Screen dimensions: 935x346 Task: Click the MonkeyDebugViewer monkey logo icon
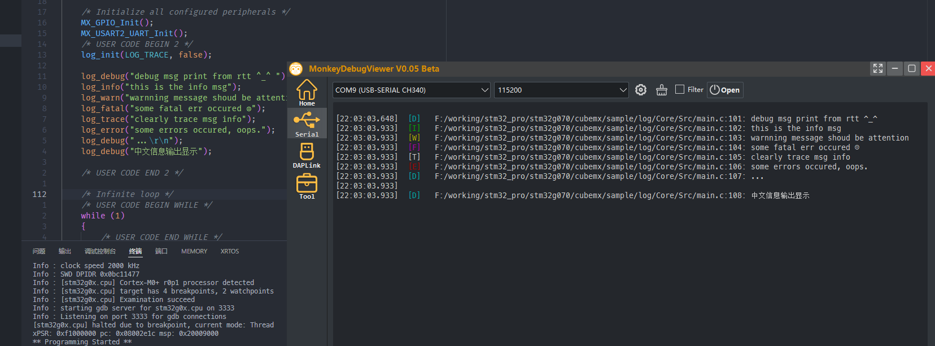pos(296,69)
